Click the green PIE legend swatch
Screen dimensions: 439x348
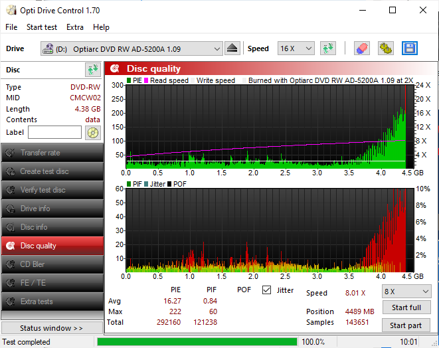(129, 80)
